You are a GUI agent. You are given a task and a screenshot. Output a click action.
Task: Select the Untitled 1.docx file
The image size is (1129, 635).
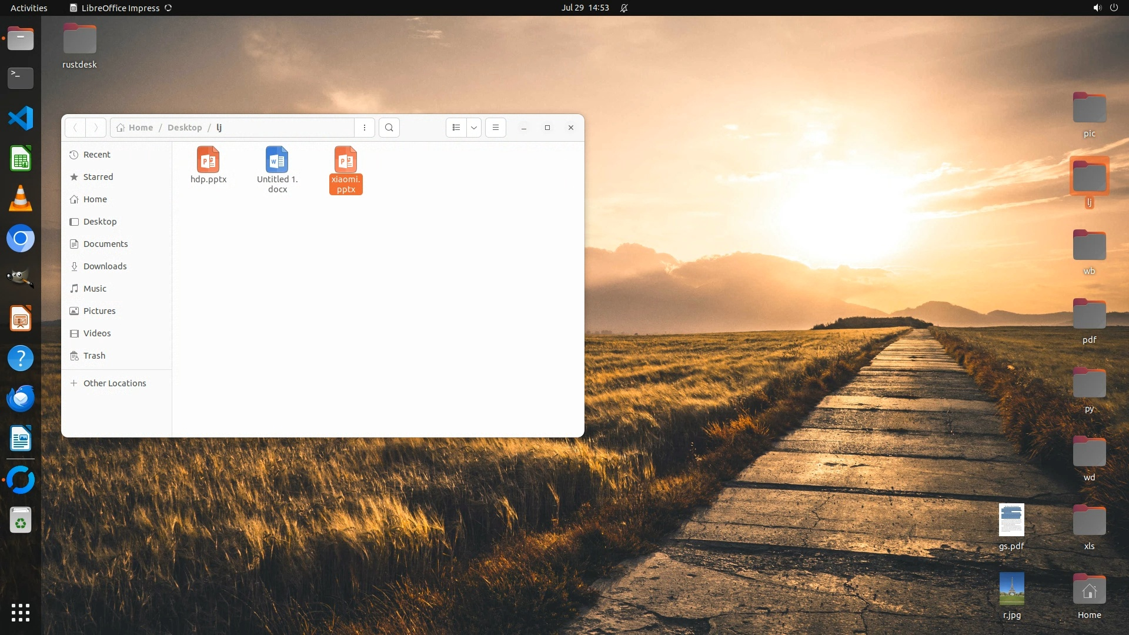[277, 160]
